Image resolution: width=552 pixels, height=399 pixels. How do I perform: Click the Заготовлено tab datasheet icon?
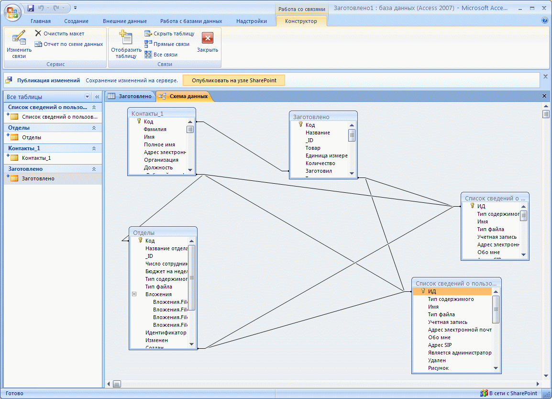[111, 96]
